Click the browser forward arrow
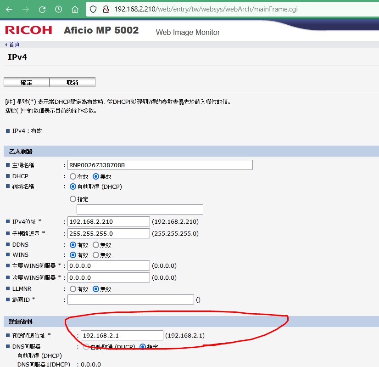The height and width of the screenshot is (367, 379). click(x=26, y=9)
